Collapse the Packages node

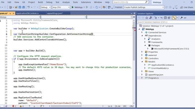(x=145, y=45)
